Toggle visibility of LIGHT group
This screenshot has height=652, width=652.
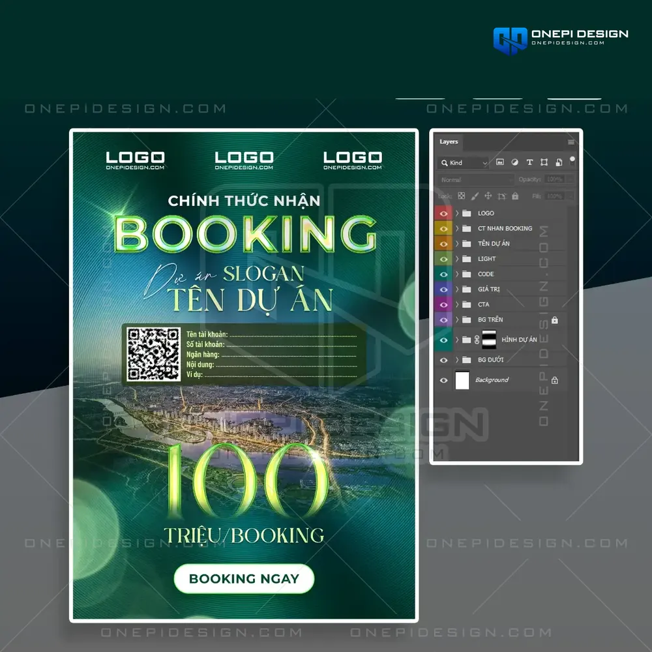coord(443,259)
